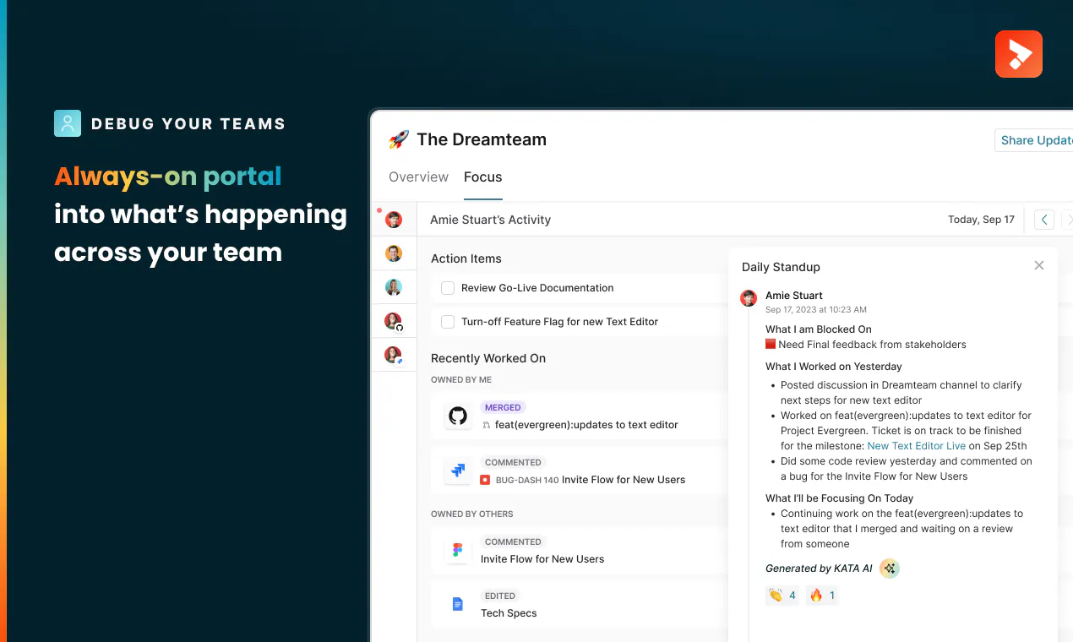Viewport: 1073px width, 642px height.
Task: Click the Generated by KATA AI text
Action: (819, 569)
